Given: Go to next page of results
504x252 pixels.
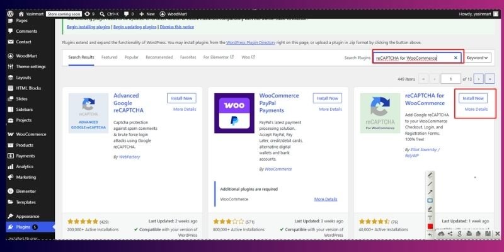Looking at the screenshot, I should click(479, 79).
